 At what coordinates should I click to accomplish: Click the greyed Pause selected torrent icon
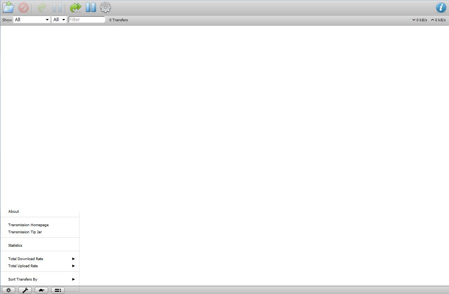tap(57, 7)
